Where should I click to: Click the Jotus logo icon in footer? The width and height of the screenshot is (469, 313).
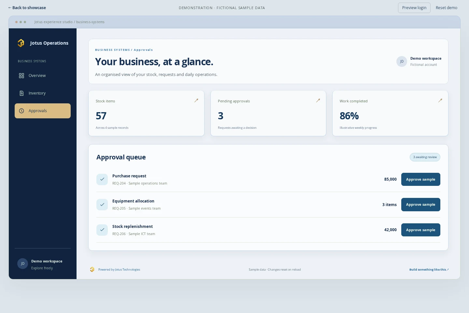click(92, 270)
